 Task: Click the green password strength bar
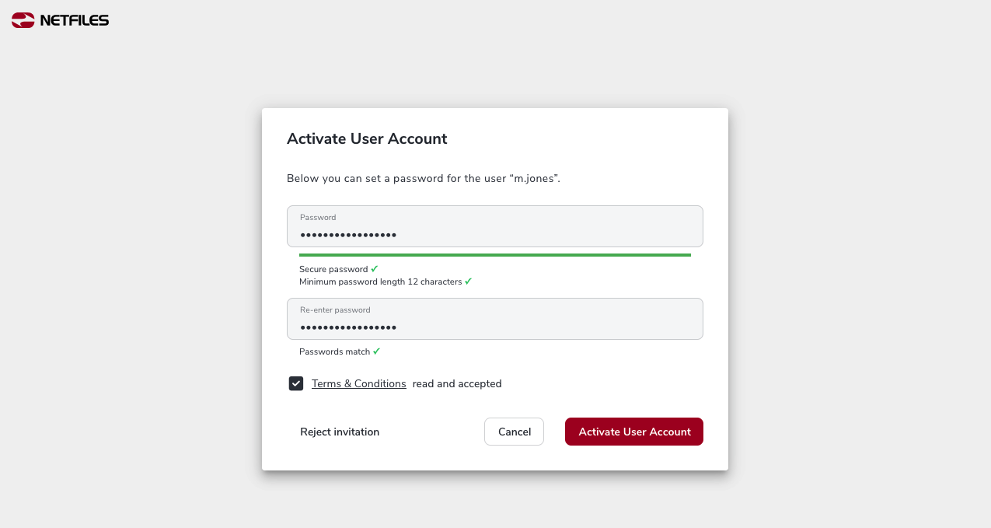tap(495, 255)
